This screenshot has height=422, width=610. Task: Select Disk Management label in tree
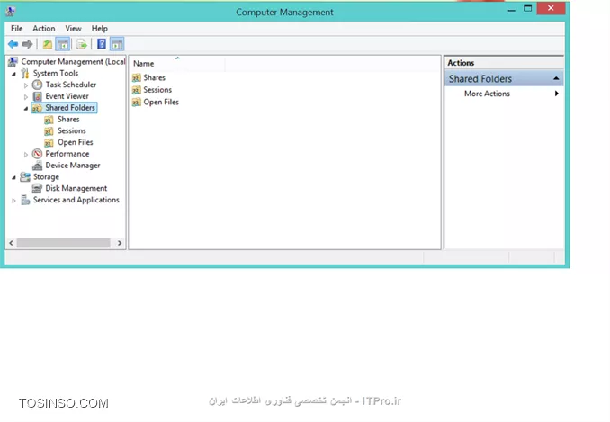click(76, 188)
